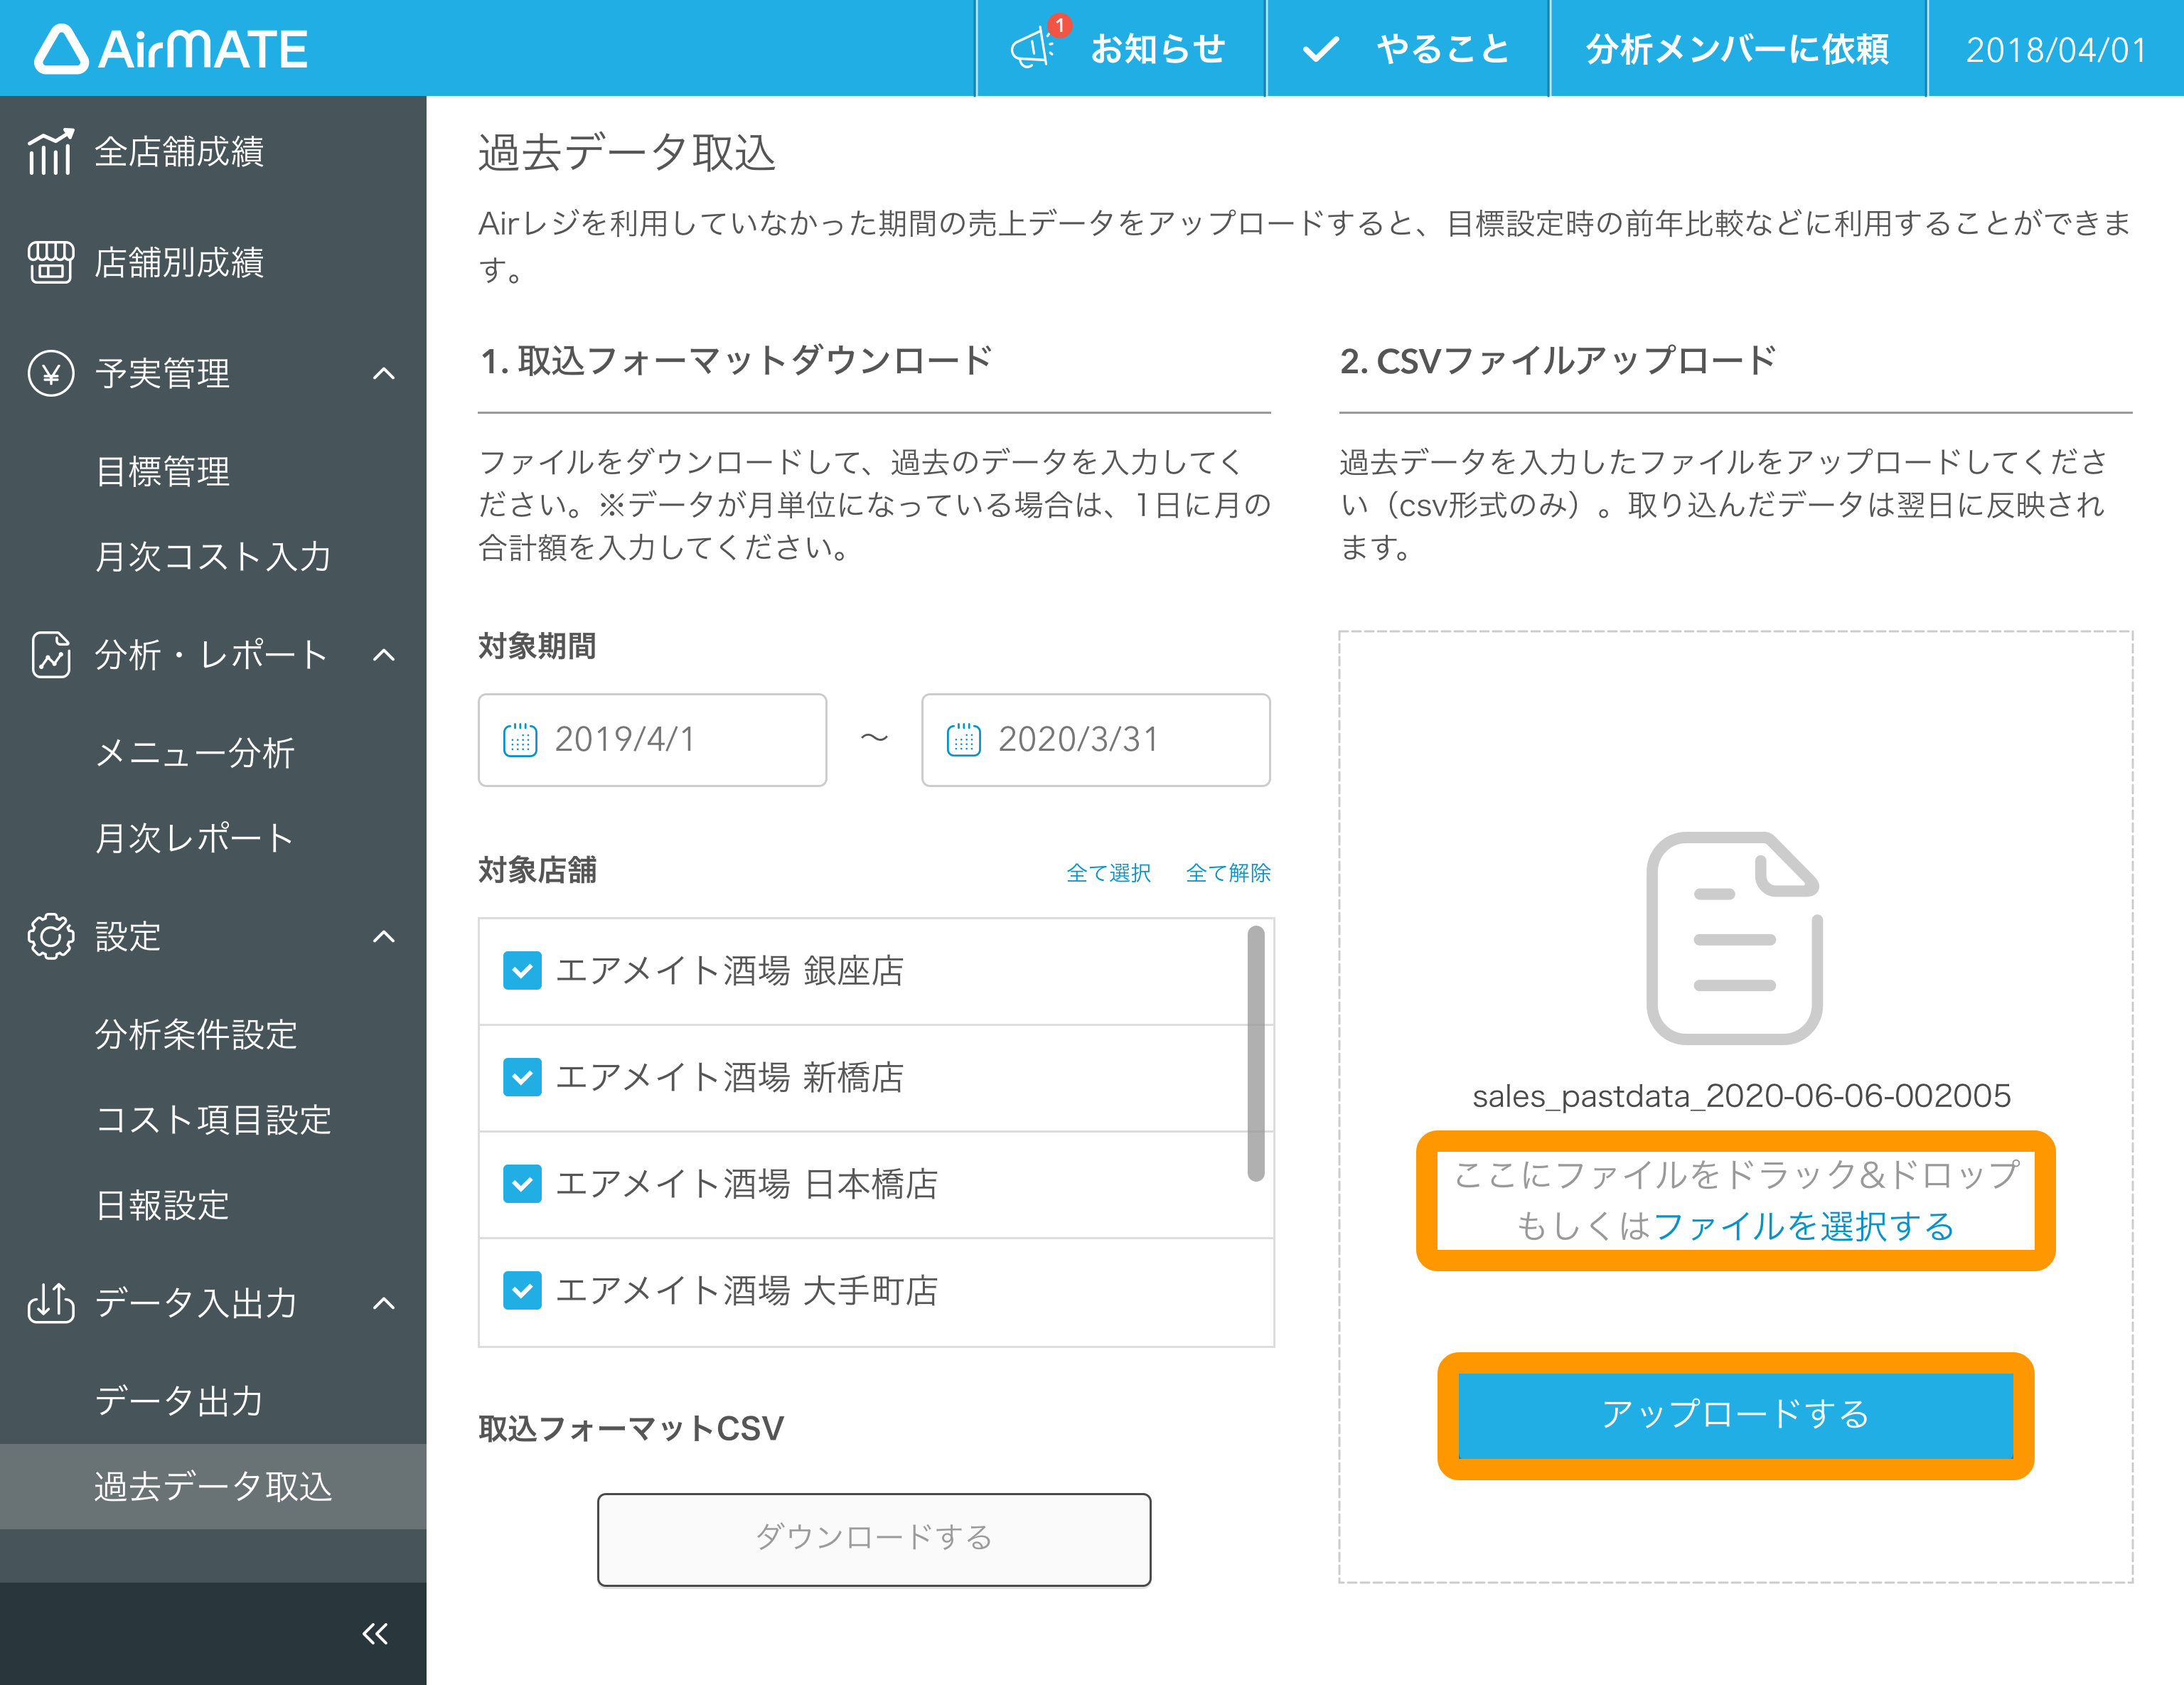Screen dimensions: 2184x1685
Task: Uncheck エアメイト酒場 大手町店 checkbox
Action: point(522,1291)
